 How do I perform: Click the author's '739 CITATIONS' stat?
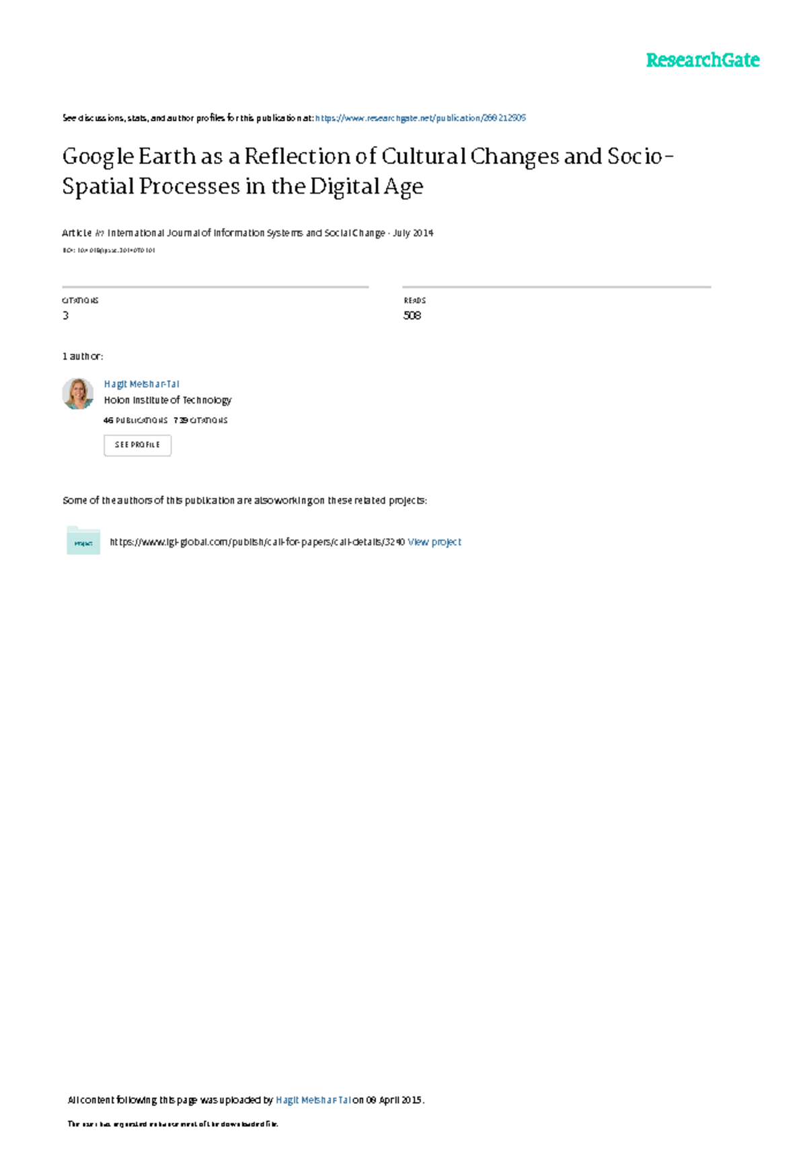(201, 420)
